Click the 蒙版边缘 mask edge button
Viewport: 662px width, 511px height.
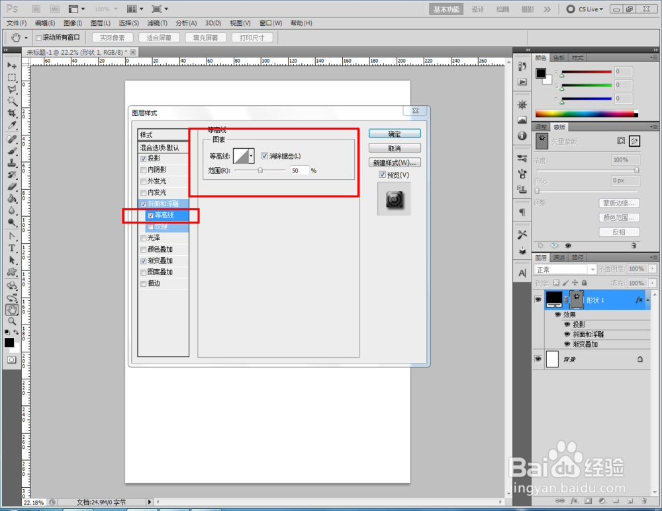pos(619,203)
